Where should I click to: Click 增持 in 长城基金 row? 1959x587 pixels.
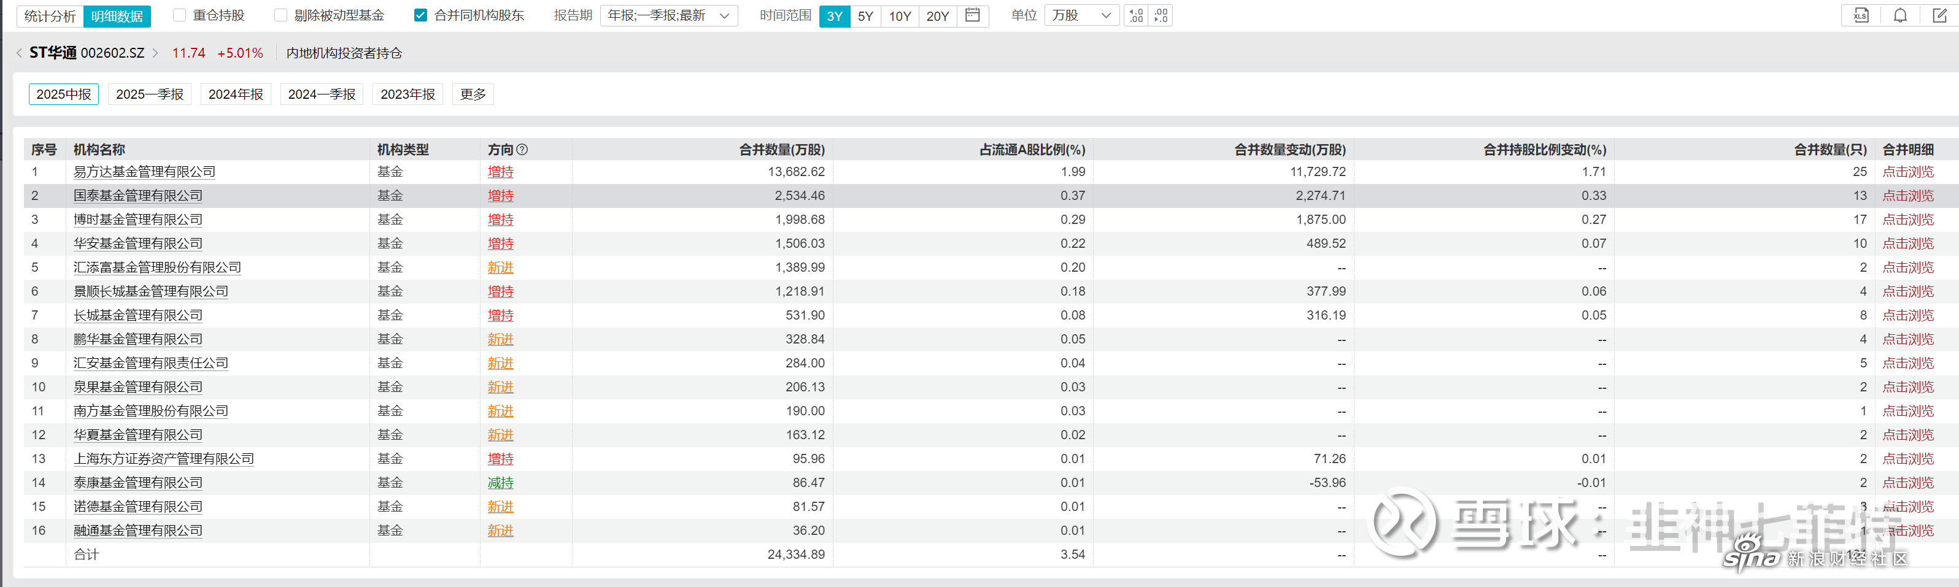point(500,315)
